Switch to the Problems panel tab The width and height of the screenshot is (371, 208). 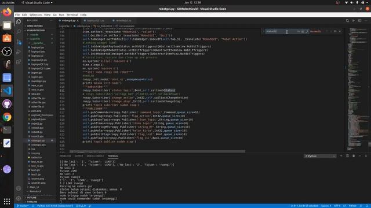(66, 156)
